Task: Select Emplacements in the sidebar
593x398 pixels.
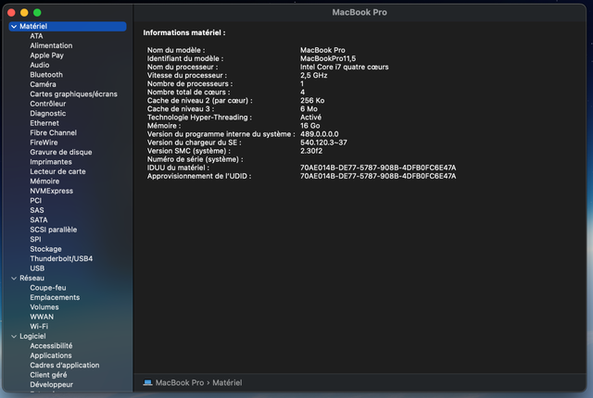Action: (x=55, y=297)
